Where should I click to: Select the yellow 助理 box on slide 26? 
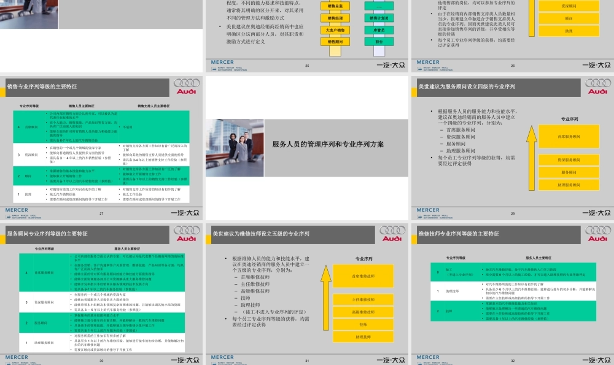tap(569, 31)
